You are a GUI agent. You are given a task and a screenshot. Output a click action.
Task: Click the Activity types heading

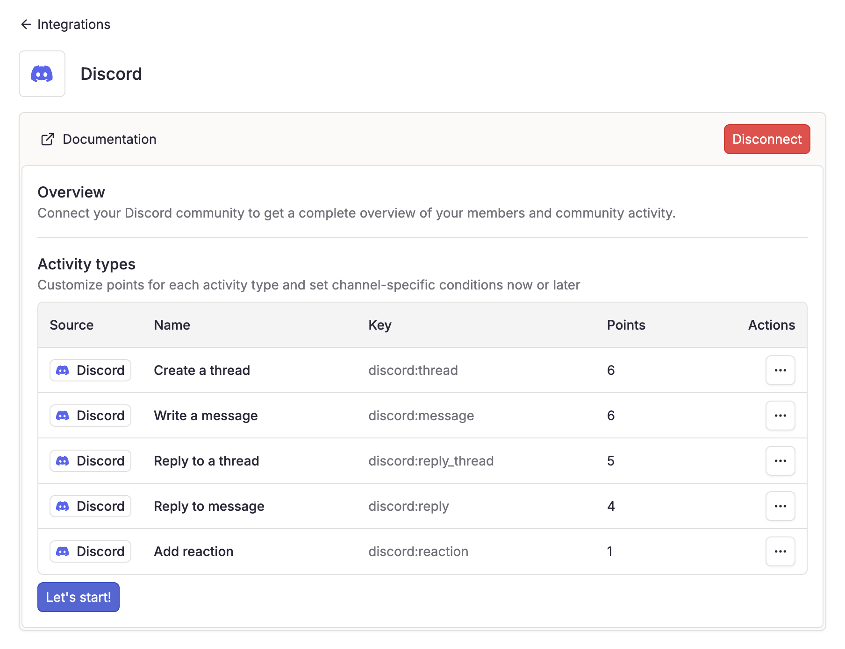[86, 264]
